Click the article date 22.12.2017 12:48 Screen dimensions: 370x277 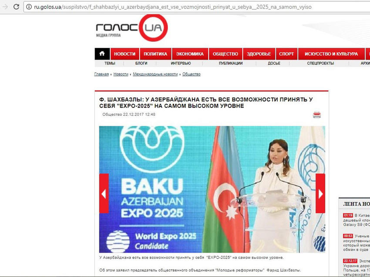(139, 114)
